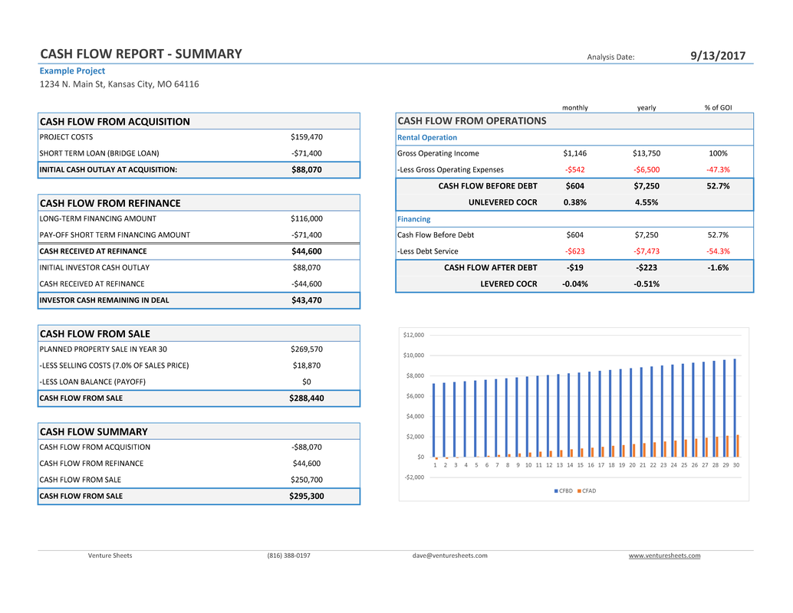Viewport: 793px width, 613px height.
Task: Select the -$6,500 yearly expenses value
Action: click(647, 170)
